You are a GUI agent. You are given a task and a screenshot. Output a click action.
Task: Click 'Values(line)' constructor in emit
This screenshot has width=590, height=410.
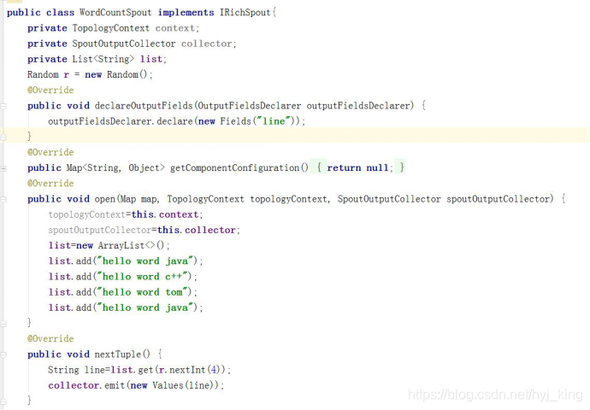183,385
